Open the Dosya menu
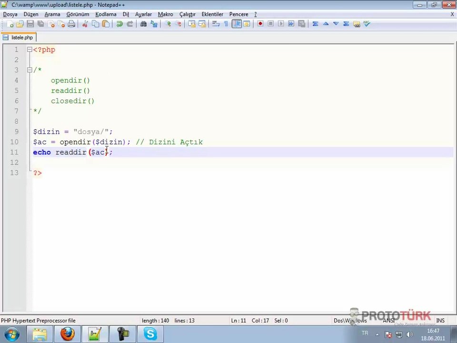The width and height of the screenshot is (457, 343). [10, 14]
